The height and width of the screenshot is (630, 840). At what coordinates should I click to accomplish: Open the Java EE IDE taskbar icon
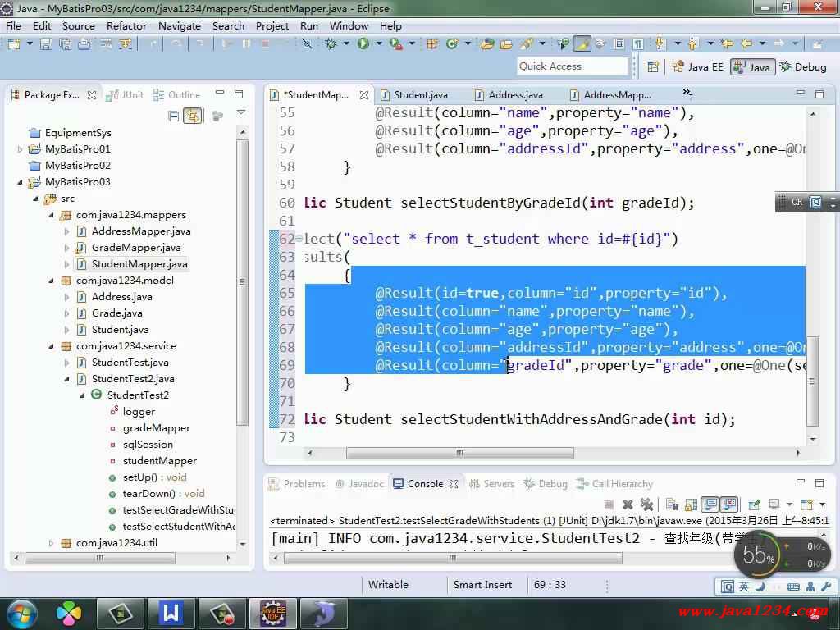point(274,613)
